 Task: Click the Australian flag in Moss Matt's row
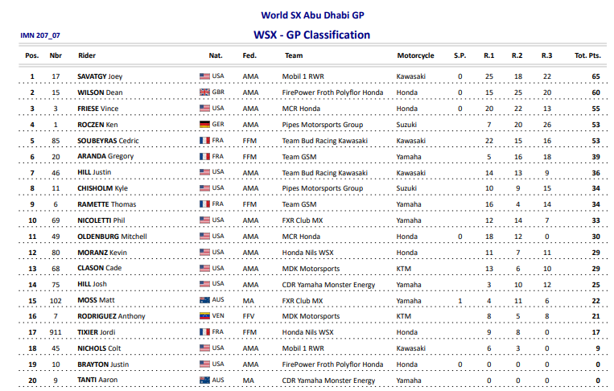204,301
